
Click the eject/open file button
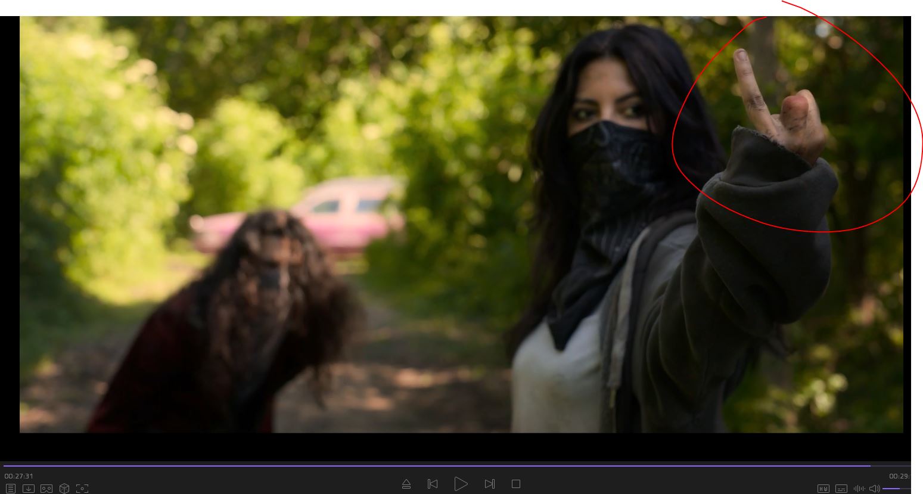(x=406, y=484)
